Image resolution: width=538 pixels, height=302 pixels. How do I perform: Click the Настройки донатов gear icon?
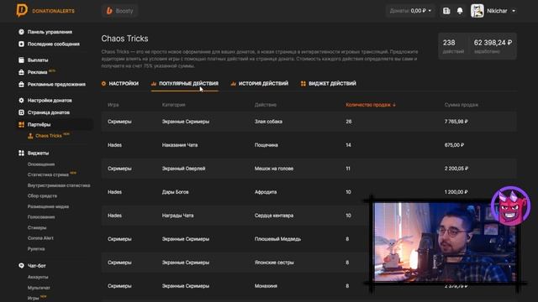[21, 101]
